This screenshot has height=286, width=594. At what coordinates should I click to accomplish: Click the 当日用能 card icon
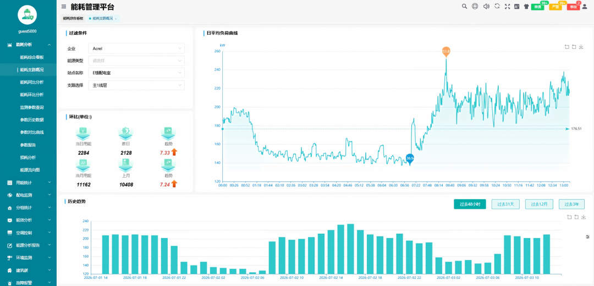pyautogui.click(x=84, y=133)
